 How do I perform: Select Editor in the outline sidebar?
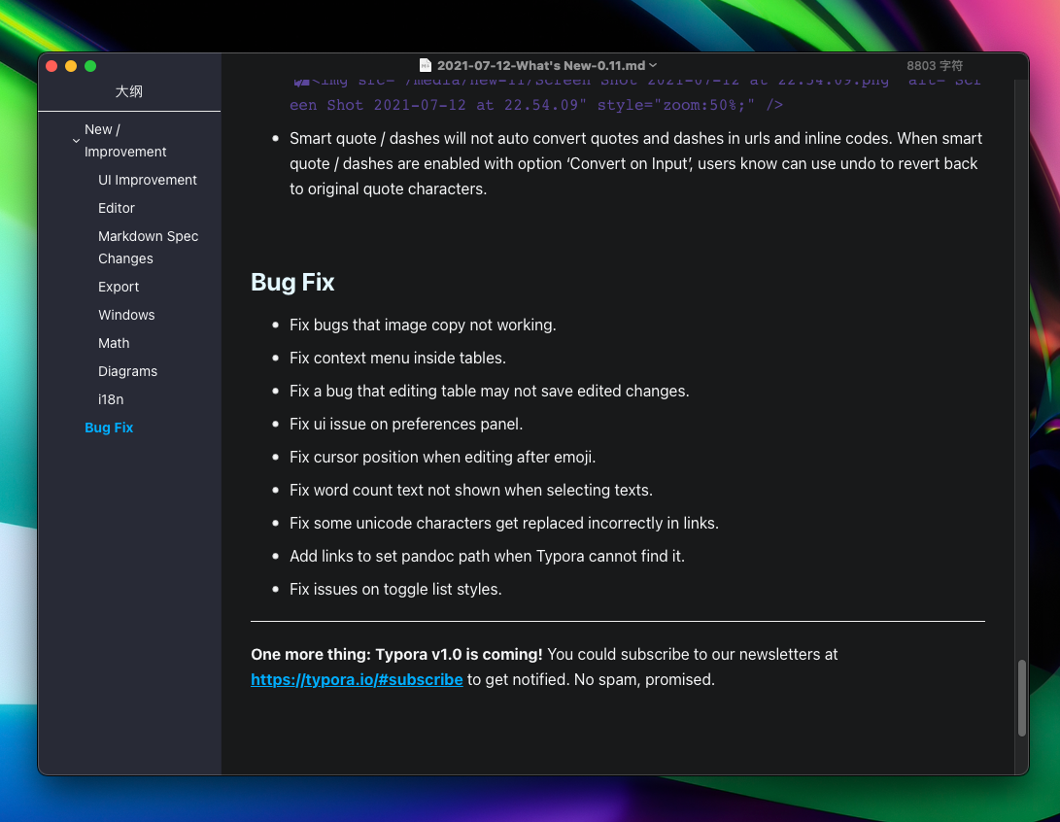pyautogui.click(x=117, y=208)
